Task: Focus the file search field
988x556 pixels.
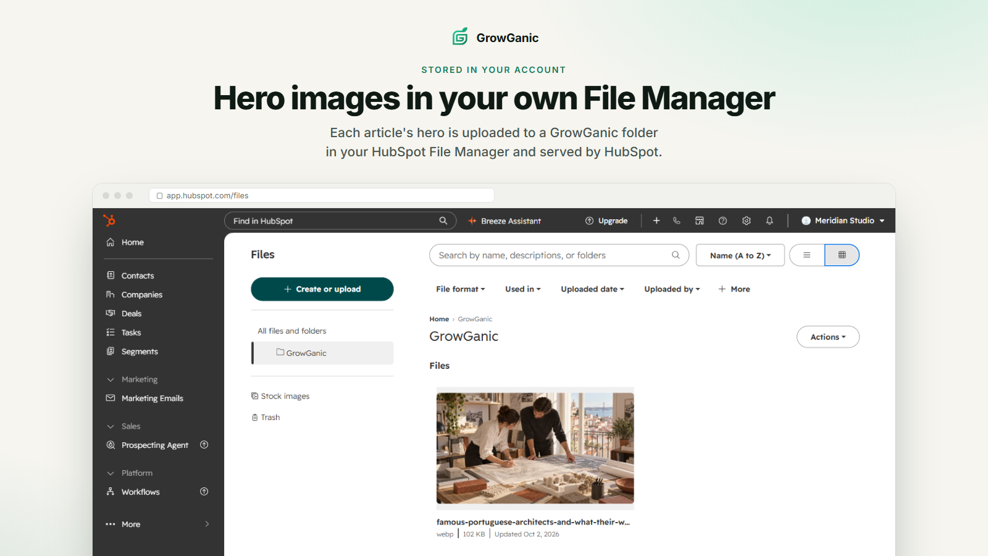Action: click(x=559, y=255)
